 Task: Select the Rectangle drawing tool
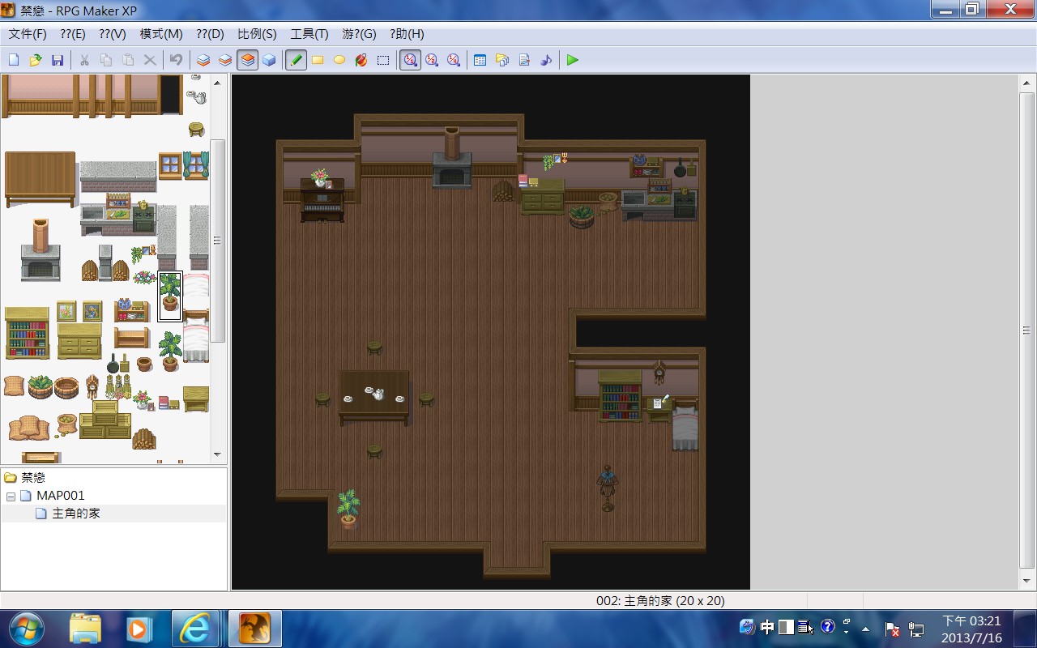(318, 60)
